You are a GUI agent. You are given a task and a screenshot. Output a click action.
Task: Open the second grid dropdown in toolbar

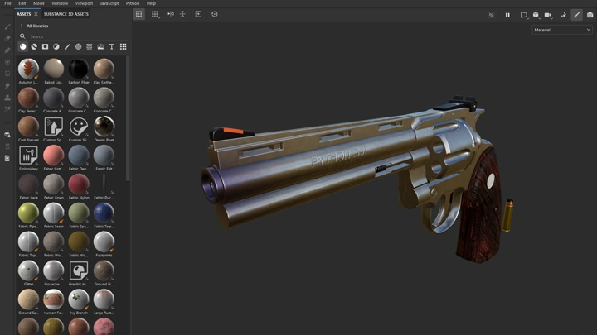pyautogui.click(x=155, y=14)
